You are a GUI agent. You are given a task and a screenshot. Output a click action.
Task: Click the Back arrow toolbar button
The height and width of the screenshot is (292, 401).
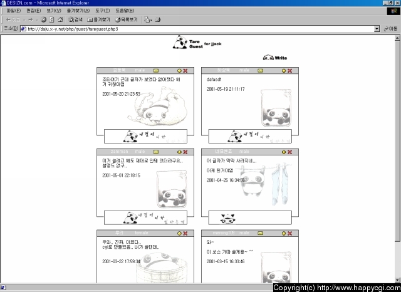[13, 19]
